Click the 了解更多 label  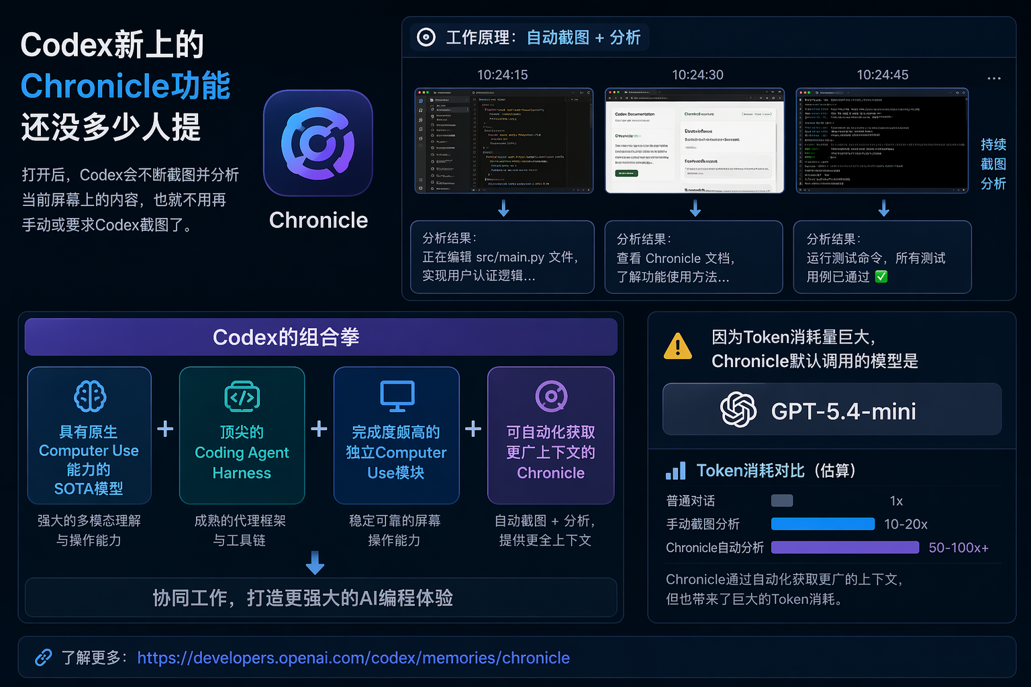(x=95, y=657)
